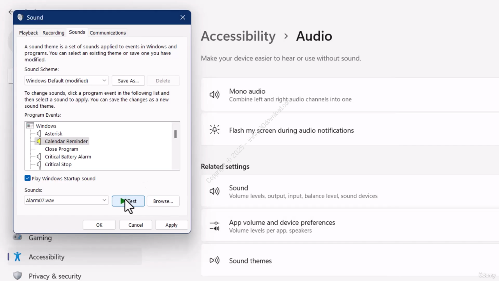
Task: Expand the Sounds file dropdown Alarm07.wav
Action: point(104,200)
